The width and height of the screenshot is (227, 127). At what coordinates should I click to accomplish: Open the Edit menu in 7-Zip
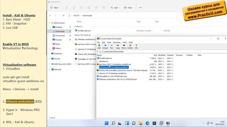tap(103, 42)
